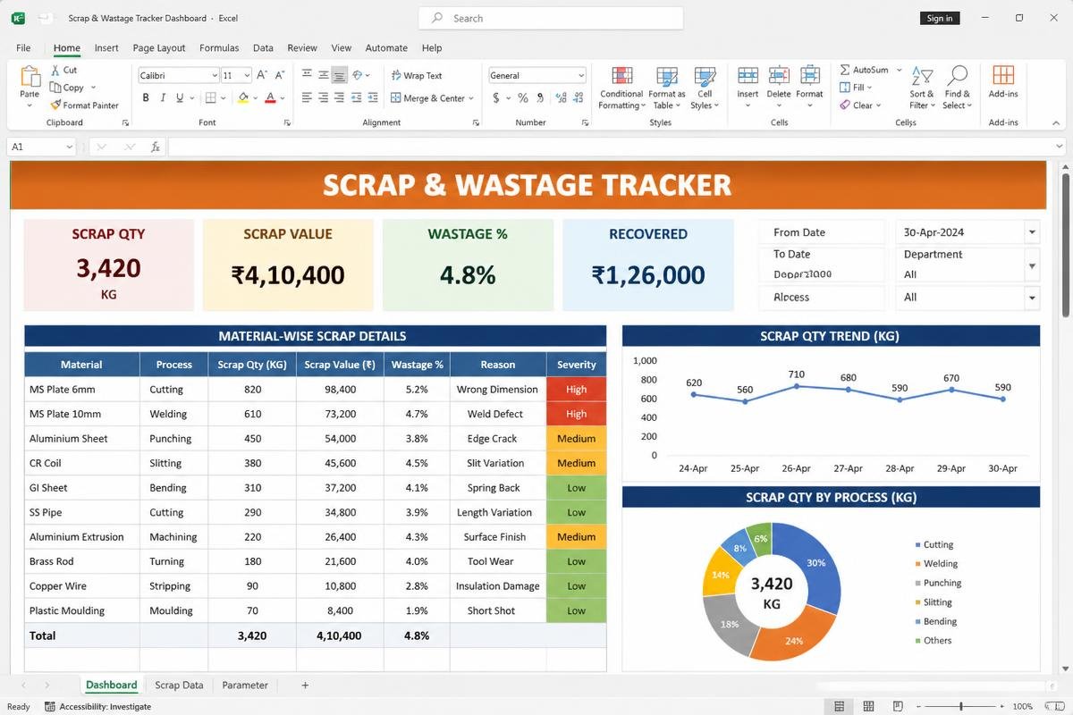Viewport: 1073px width, 715px height.
Task: Open Format as Table gallery
Action: tap(667, 88)
